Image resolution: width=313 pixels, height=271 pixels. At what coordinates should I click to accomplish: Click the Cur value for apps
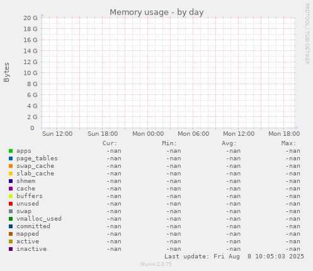point(114,151)
